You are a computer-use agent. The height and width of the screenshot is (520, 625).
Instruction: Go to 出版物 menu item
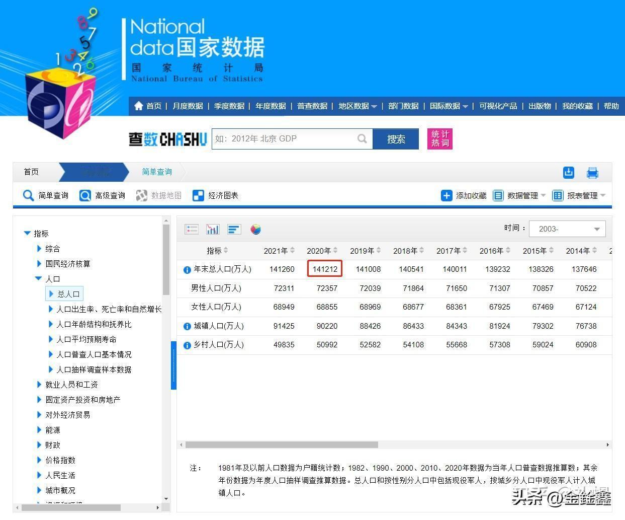click(540, 106)
